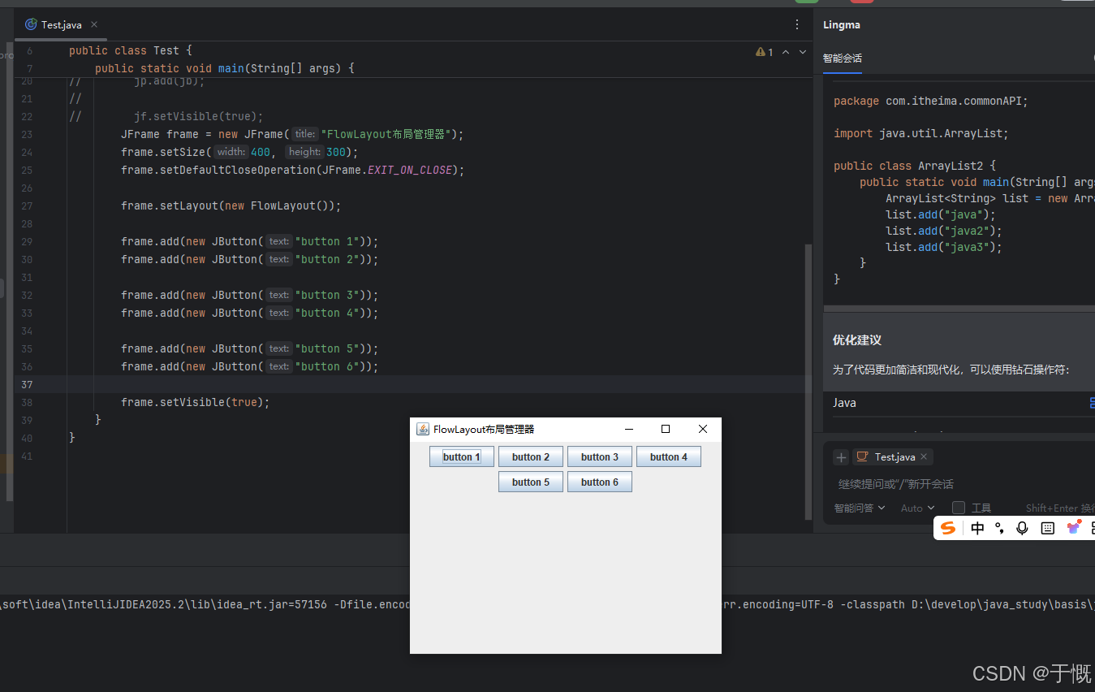Click the soft keyboard icon on Sogou toolbar
This screenshot has height=692, width=1095.
coord(1047,527)
